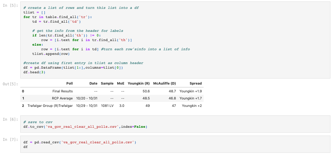Click the pd.read_csv code line
The width and height of the screenshot is (334, 155).
pyautogui.click(x=80, y=142)
